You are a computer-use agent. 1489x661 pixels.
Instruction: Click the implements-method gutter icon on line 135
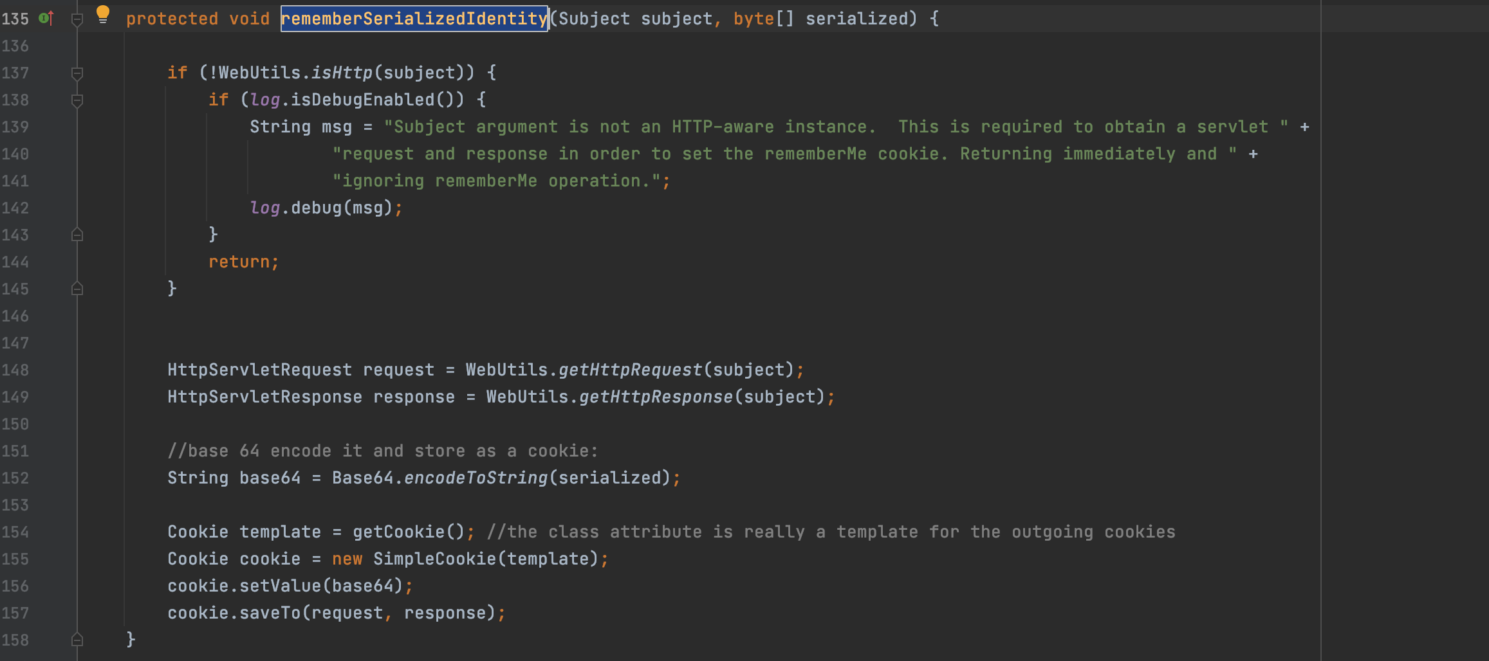click(x=46, y=18)
